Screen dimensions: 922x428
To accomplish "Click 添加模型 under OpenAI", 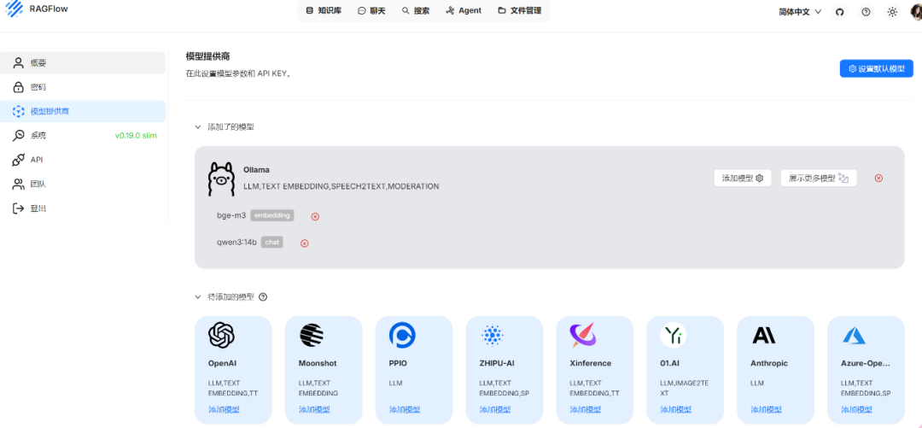I will tap(224, 409).
